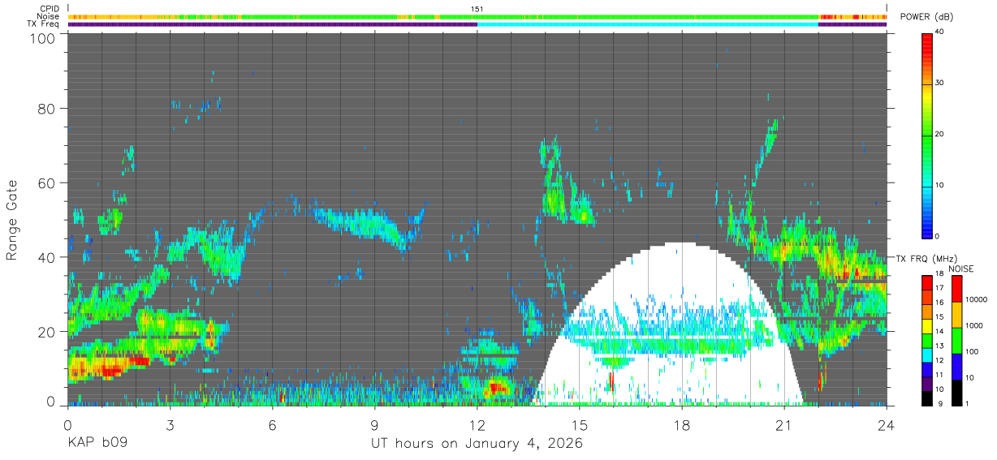Click the 30 tick on the POWER scale
Viewport: 997px width, 460px height.
[x=940, y=84]
